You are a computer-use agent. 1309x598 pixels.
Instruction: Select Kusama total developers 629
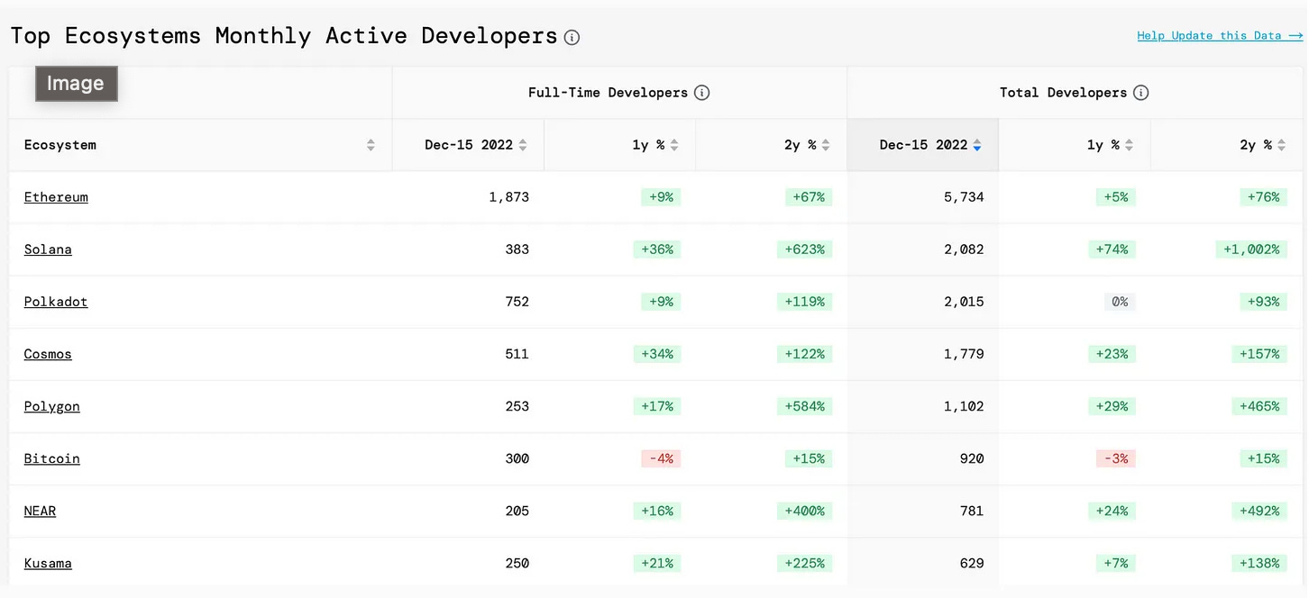pos(972,563)
